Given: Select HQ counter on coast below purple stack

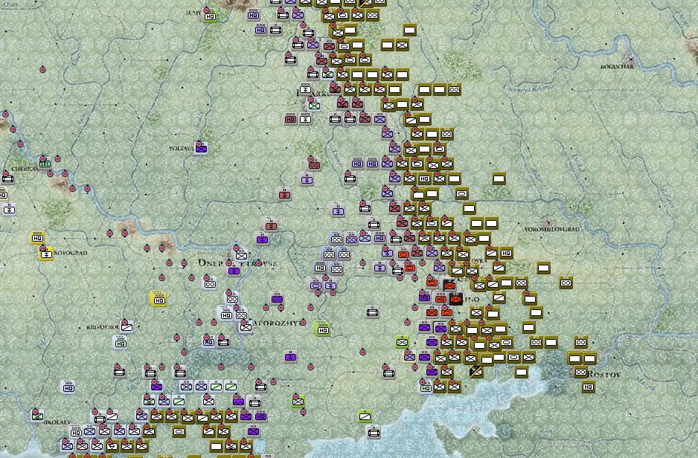Looking at the screenshot, I should click(x=426, y=388).
